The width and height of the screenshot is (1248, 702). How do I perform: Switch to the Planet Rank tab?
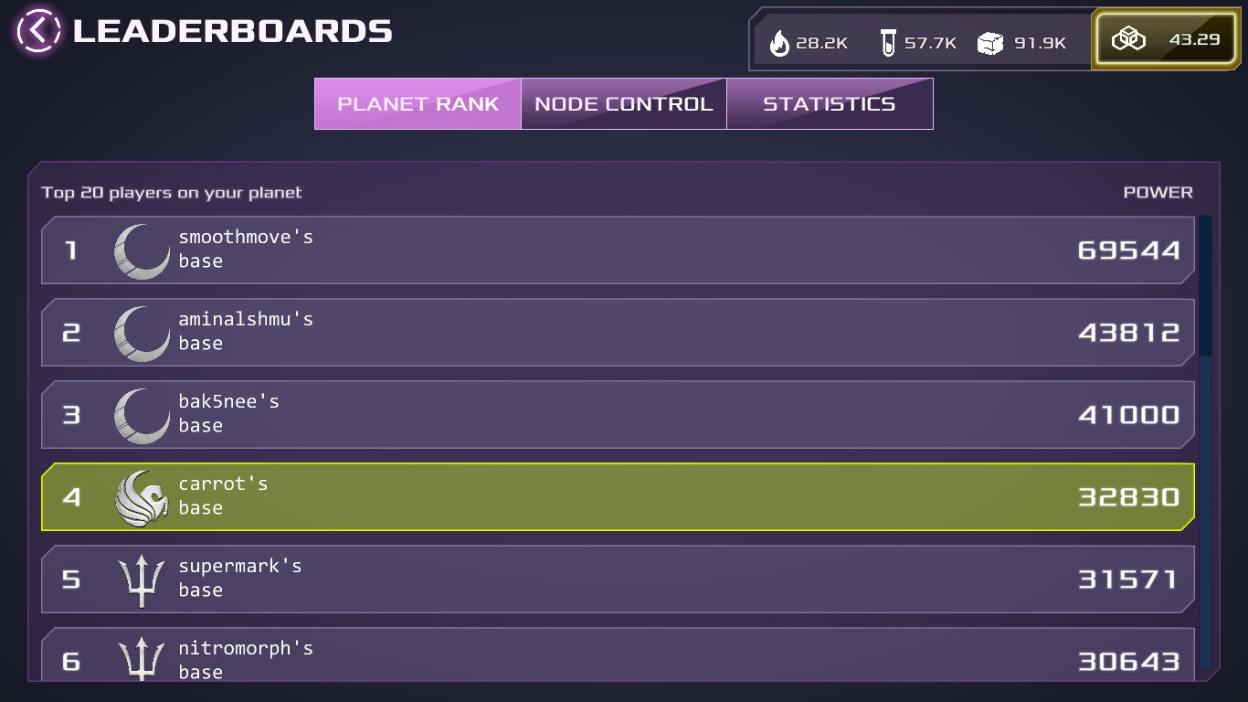418,104
